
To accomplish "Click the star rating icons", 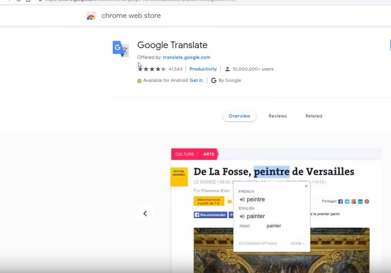I will (152, 69).
